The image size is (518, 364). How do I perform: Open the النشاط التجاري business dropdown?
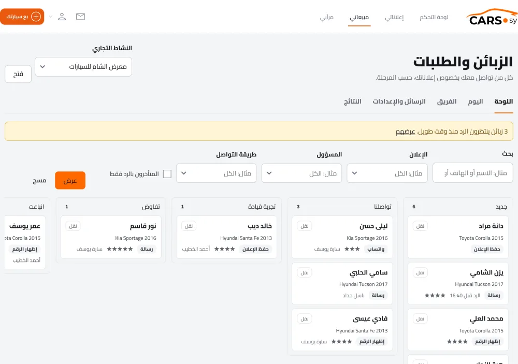tap(83, 67)
